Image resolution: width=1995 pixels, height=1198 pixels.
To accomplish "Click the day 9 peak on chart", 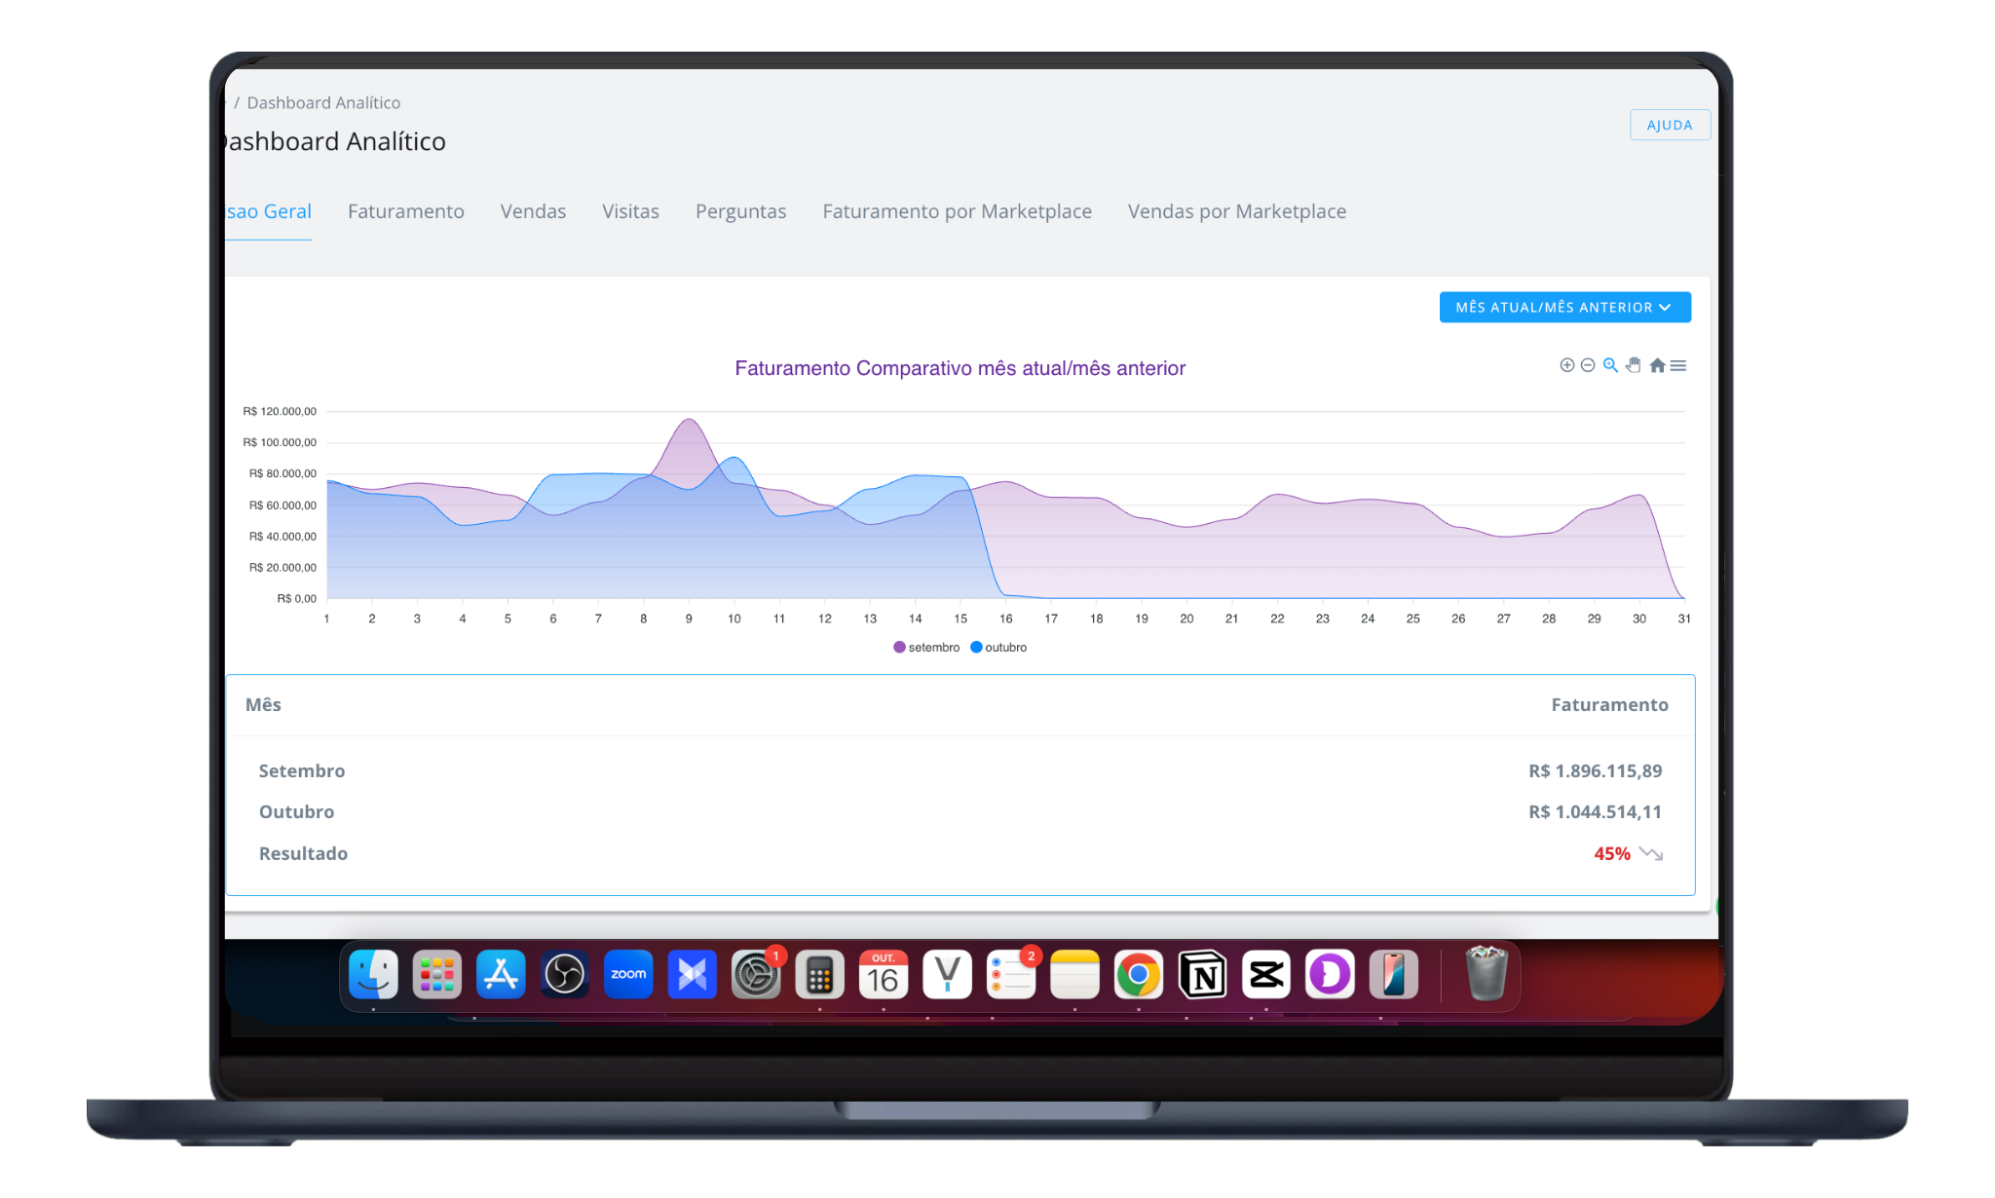I will [689, 420].
